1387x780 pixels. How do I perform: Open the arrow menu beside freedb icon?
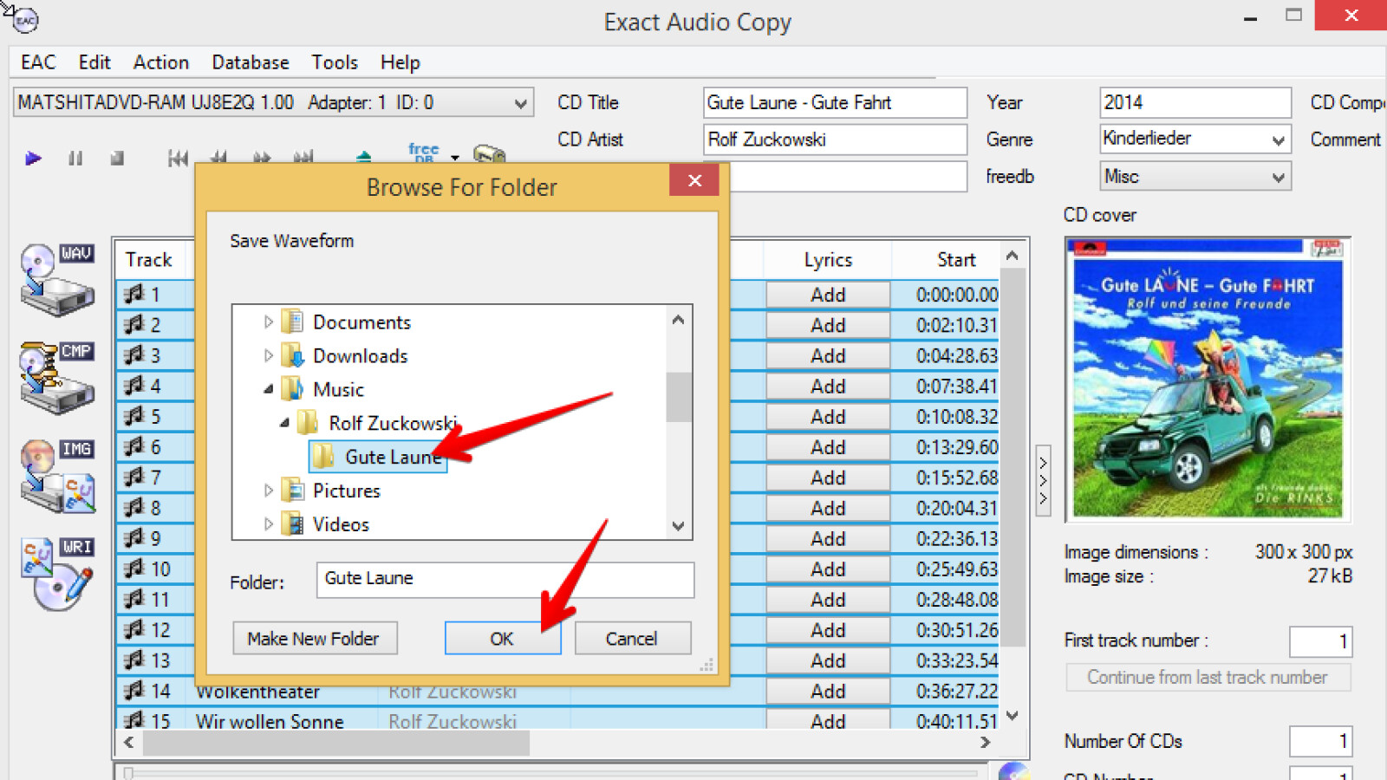pyautogui.click(x=455, y=158)
